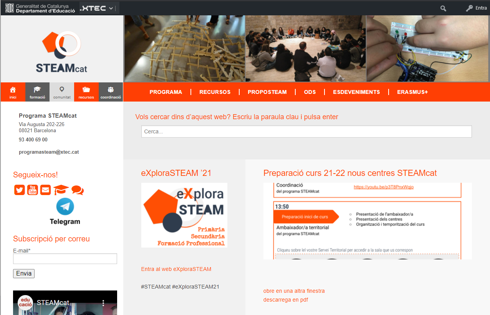This screenshot has width=490, height=315.
Task: Focus the E-mail subscription text field
Action: [65, 259]
